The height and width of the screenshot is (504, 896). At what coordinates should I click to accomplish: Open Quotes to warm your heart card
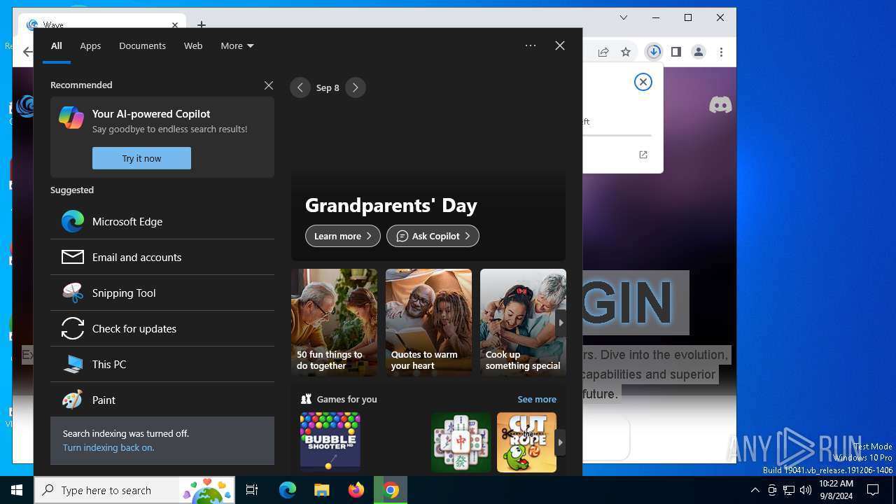point(428,323)
